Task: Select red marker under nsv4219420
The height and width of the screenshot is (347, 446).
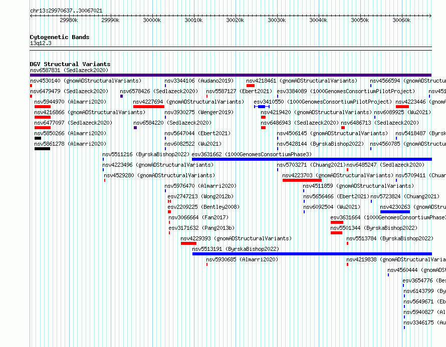Action: click(x=264, y=117)
